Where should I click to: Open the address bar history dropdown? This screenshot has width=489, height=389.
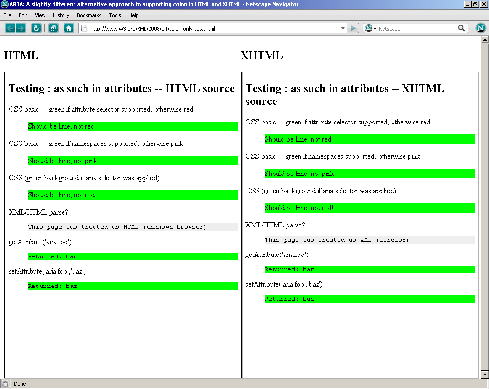pos(343,28)
